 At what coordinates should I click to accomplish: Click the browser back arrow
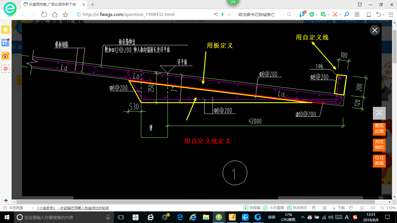(24, 15)
